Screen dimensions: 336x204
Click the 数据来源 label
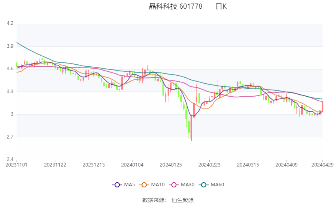coord(153,200)
